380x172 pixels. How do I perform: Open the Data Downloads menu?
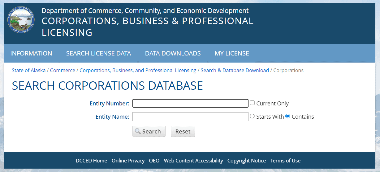click(x=173, y=53)
